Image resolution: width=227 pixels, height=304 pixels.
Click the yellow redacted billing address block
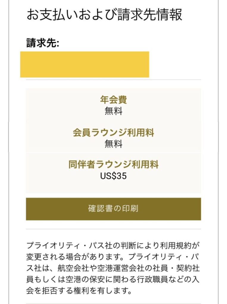pyautogui.click(x=84, y=64)
